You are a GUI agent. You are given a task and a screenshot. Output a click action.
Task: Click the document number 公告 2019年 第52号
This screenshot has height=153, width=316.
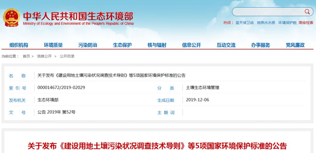(56, 112)
